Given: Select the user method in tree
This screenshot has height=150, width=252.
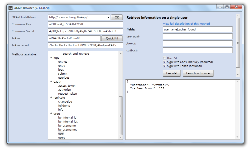Looking at the screenshot, I should 61,134.
